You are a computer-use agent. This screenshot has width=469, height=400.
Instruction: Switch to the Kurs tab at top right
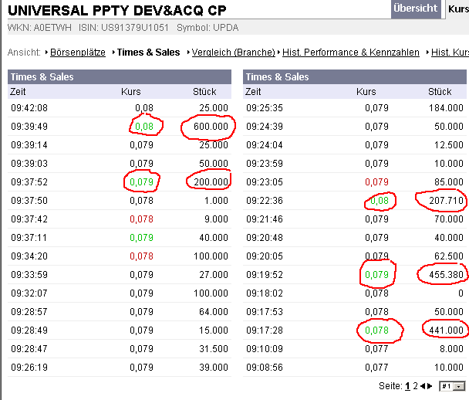(x=457, y=8)
